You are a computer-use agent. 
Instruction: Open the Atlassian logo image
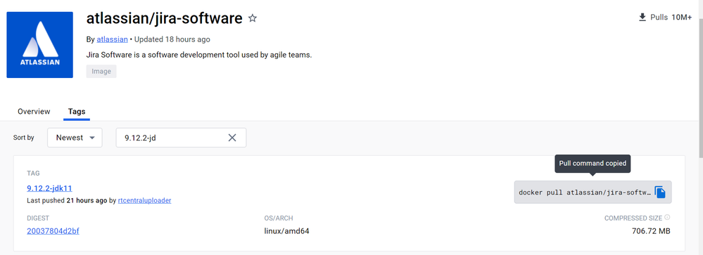pyautogui.click(x=40, y=45)
